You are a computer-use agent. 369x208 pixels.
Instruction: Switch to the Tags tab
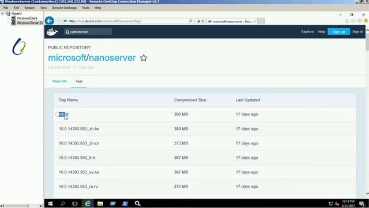coord(79,81)
